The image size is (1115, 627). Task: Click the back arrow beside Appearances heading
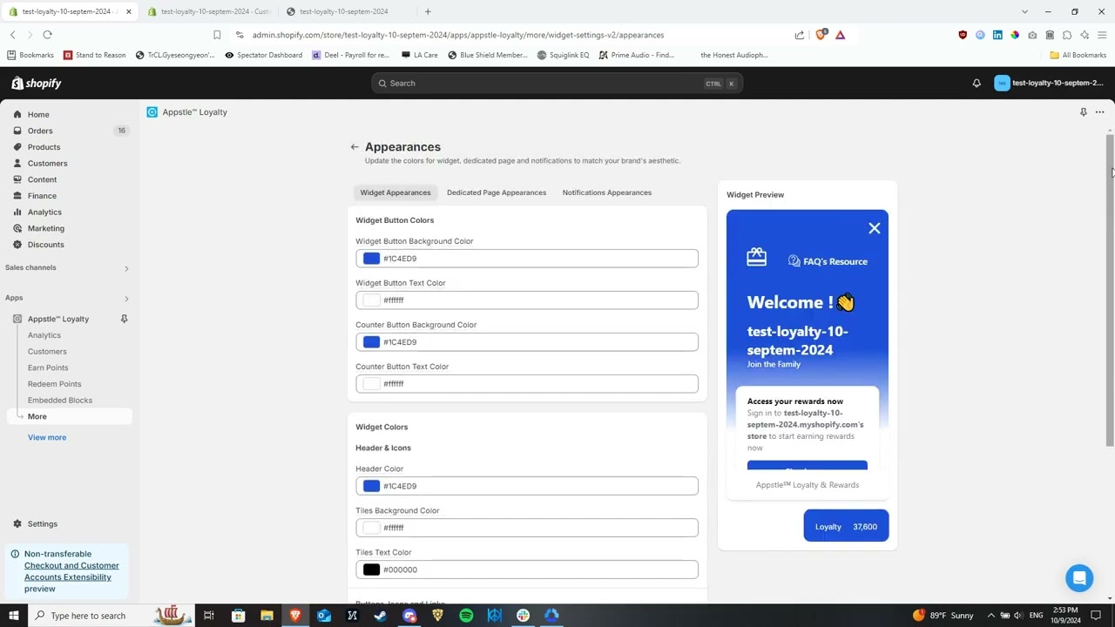pyautogui.click(x=355, y=147)
